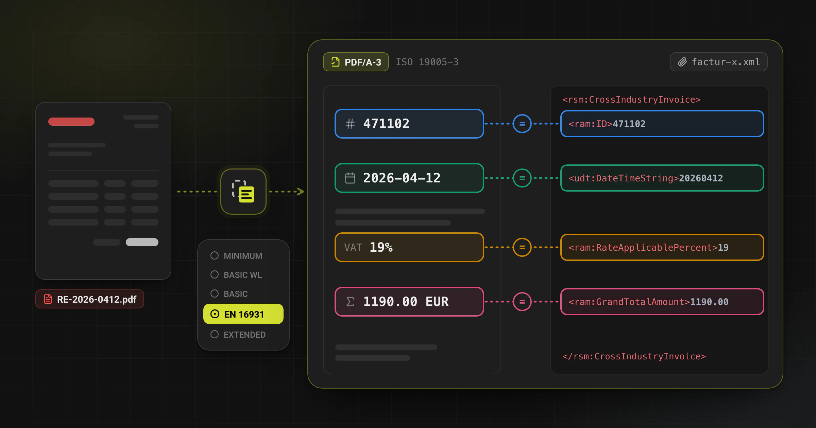Select the EN 16931 profile

tap(243, 314)
